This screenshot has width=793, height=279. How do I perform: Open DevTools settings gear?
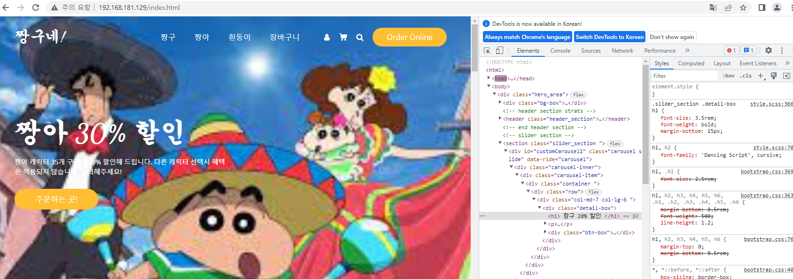tap(769, 50)
